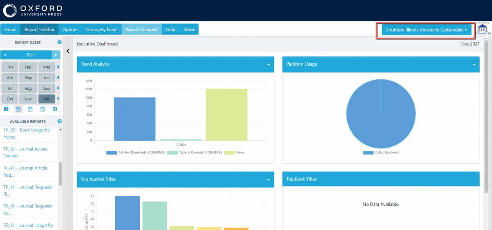Click the 2021 year label

[30, 55]
